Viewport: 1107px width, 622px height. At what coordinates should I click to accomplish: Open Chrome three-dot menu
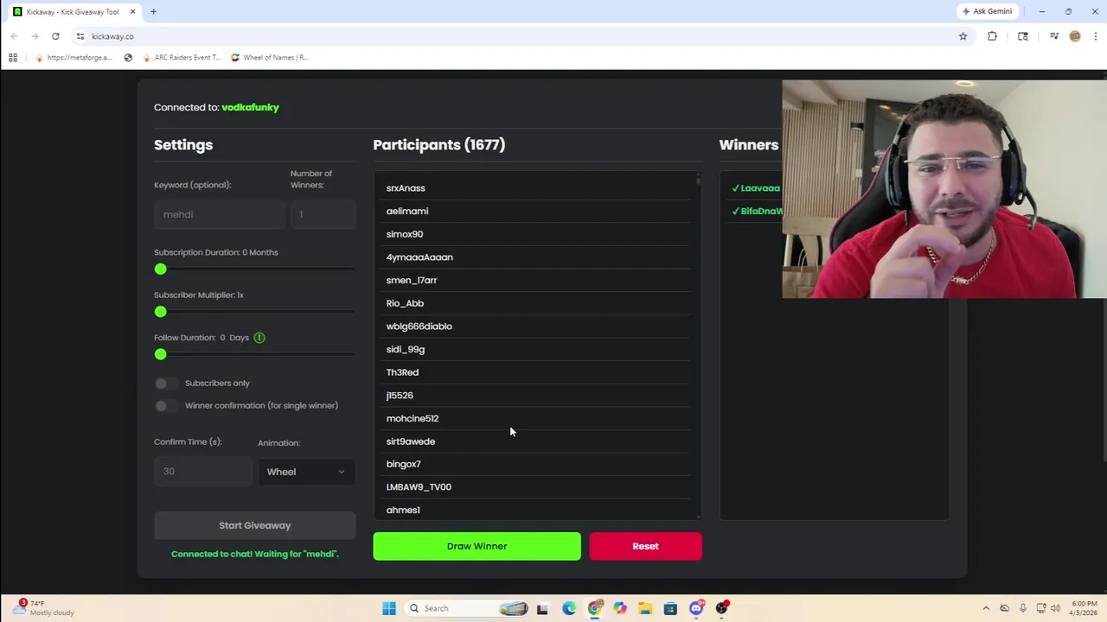(x=1096, y=36)
